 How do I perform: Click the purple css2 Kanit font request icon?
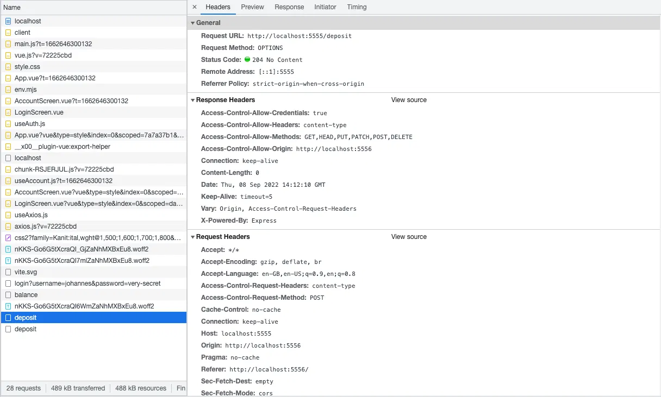[x=8, y=237]
